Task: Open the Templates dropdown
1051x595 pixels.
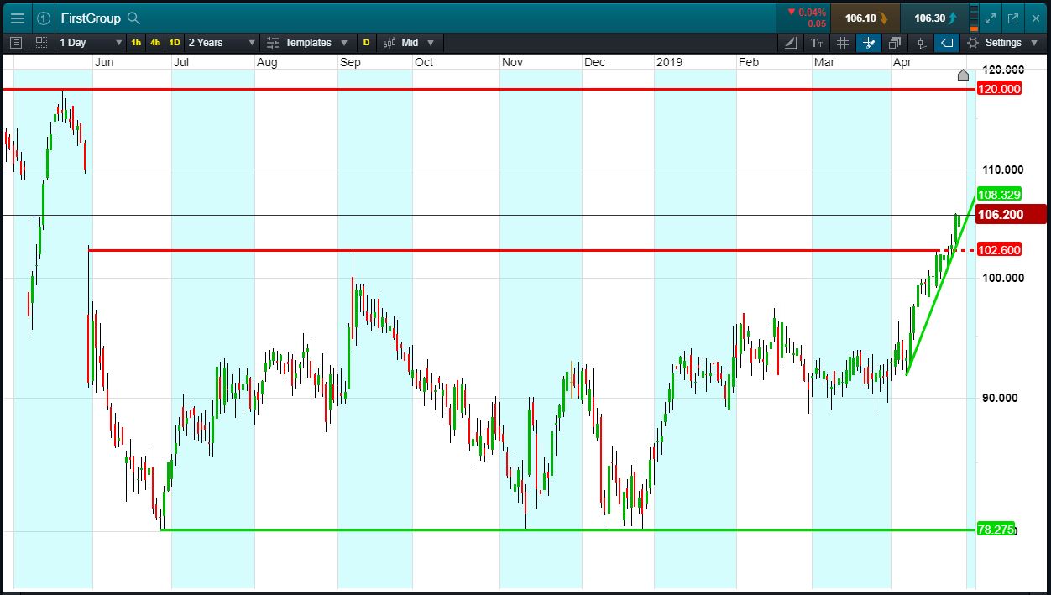Action: [x=307, y=43]
